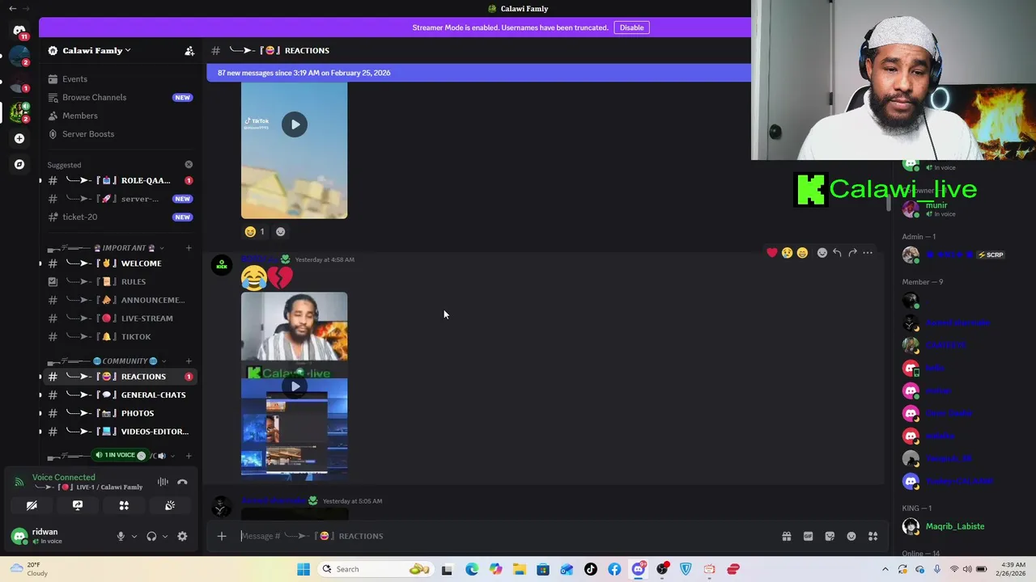Open attachment plus button in message bar

(222, 536)
